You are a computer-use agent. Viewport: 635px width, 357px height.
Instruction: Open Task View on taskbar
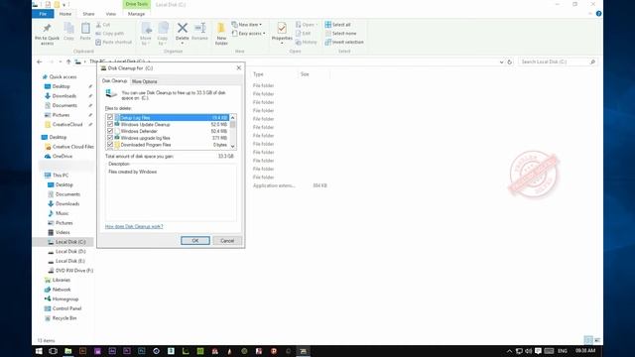point(53,351)
